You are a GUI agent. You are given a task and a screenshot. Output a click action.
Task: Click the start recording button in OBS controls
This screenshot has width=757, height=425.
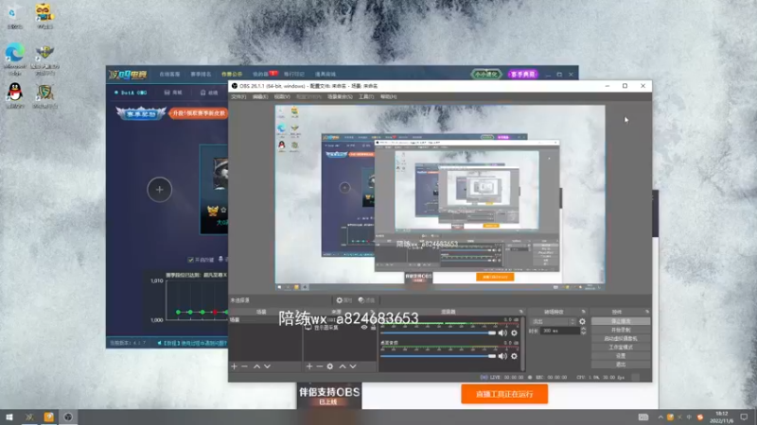621,330
